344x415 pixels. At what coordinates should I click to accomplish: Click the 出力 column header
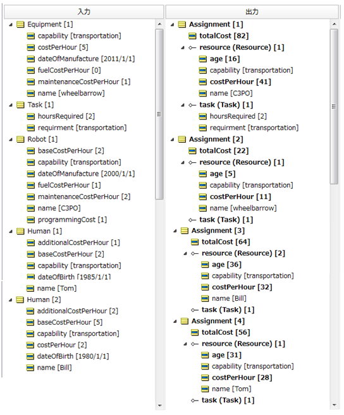(252, 11)
